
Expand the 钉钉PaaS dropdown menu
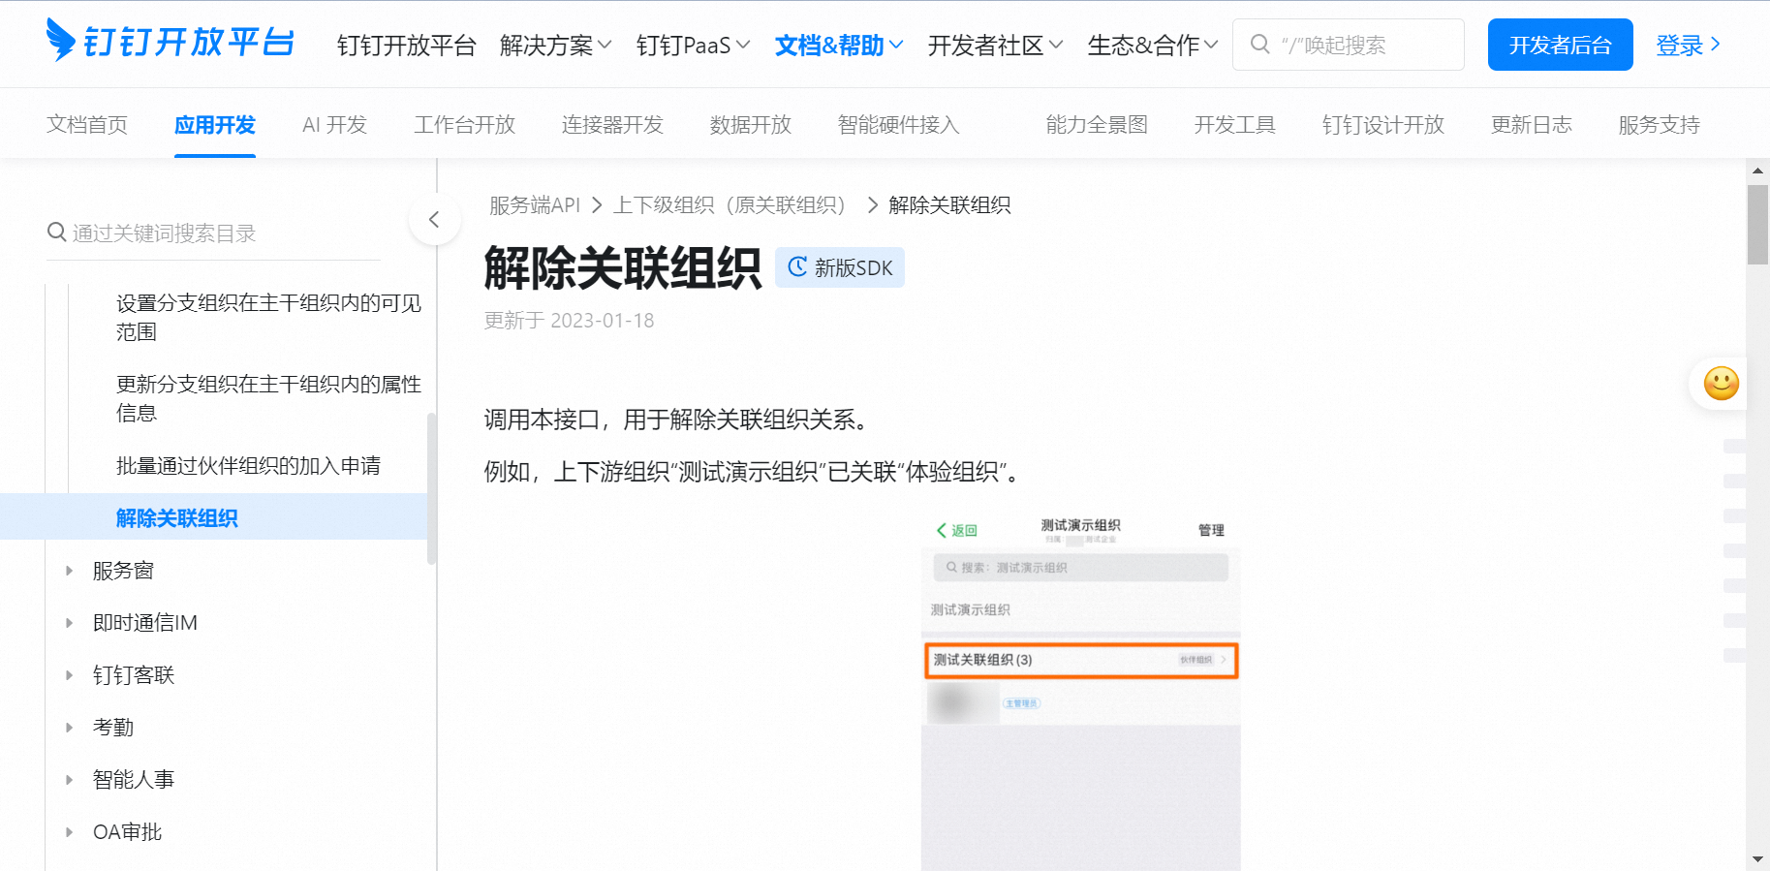click(694, 45)
